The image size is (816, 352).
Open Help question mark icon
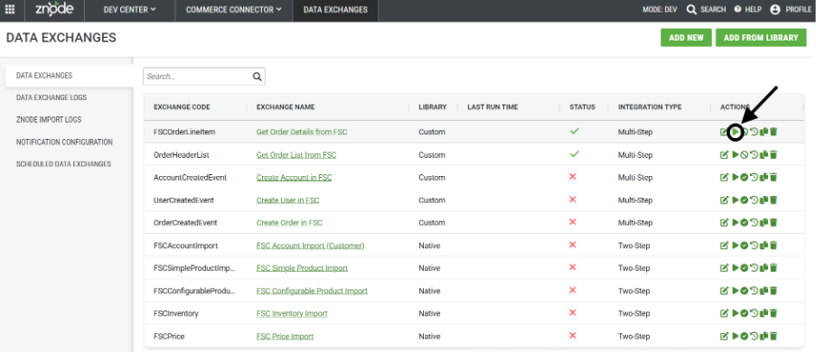tap(737, 9)
